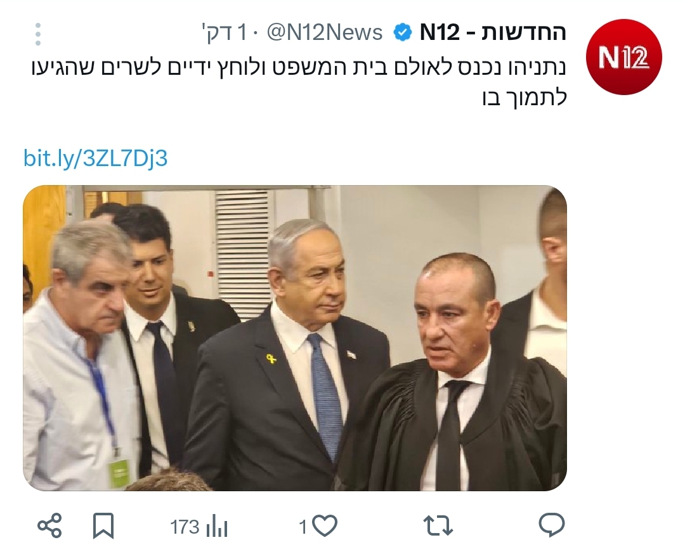Open the courtroom photo attachment
Screen dimensions: 685x547
click(x=295, y=338)
